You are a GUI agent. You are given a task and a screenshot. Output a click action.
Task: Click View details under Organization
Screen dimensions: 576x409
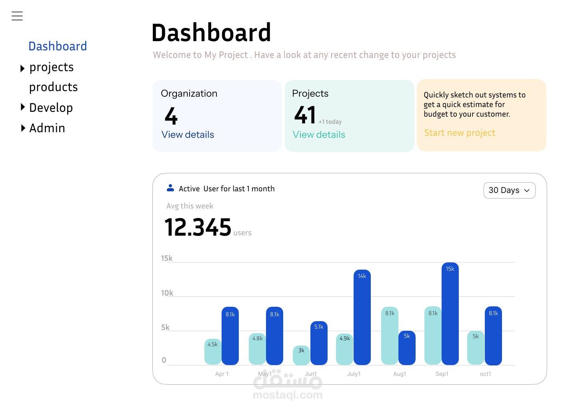(x=187, y=135)
